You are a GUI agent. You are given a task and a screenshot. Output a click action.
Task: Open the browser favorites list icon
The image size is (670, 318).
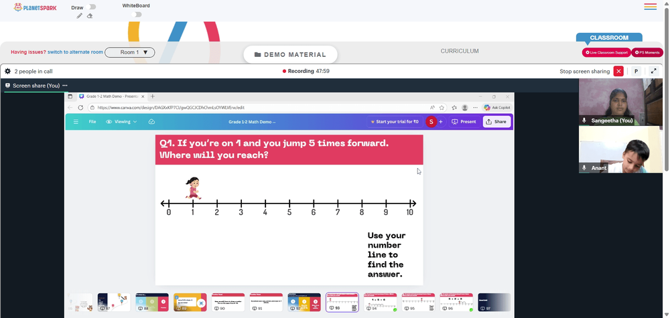[454, 108]
